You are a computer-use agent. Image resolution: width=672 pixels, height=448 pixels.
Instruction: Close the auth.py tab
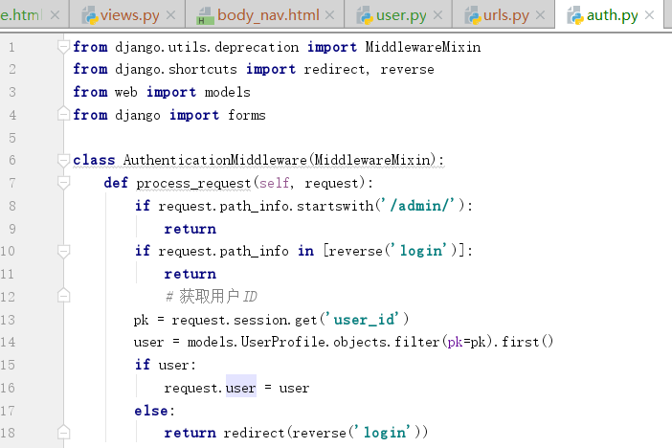click(x=649, y=15)
